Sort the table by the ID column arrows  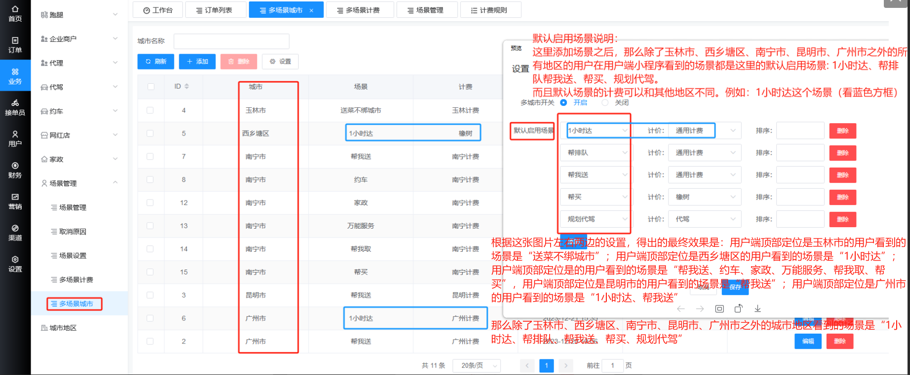(x=187, y=86)
